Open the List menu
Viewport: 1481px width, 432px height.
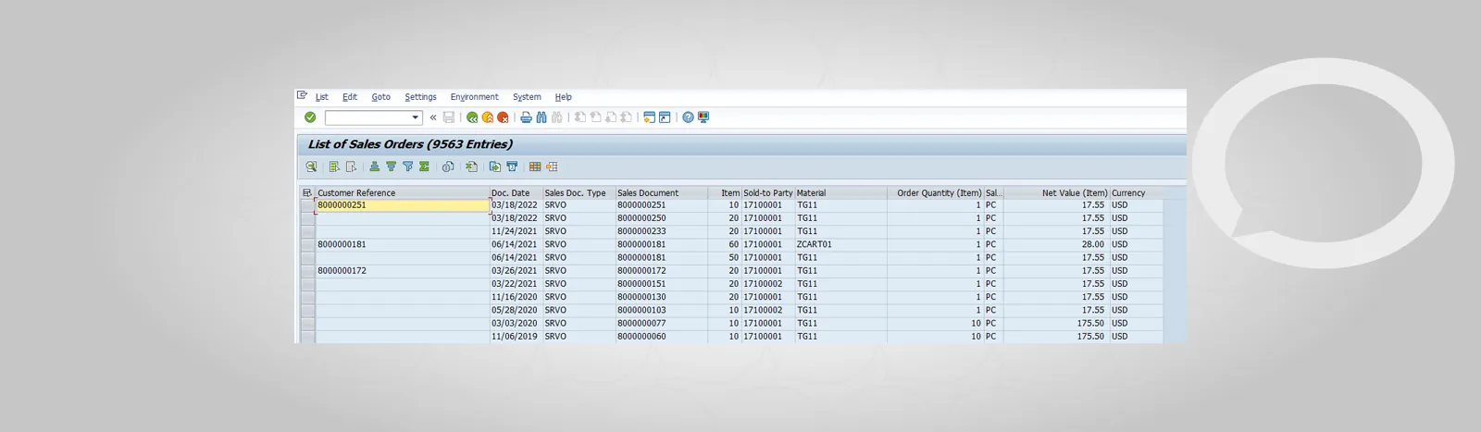pos(322,97)
